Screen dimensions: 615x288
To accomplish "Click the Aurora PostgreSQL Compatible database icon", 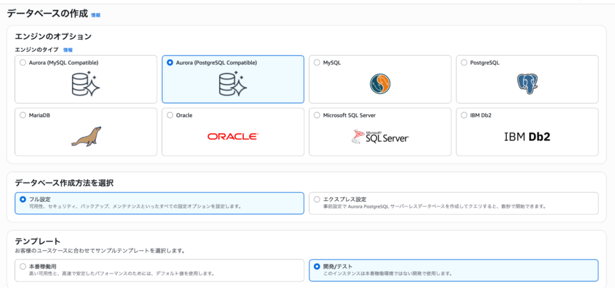I will (232, 85).
